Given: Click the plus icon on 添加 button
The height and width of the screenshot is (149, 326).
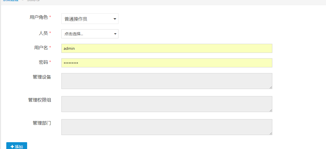Looking at the screenshot, I should (12, 147).
